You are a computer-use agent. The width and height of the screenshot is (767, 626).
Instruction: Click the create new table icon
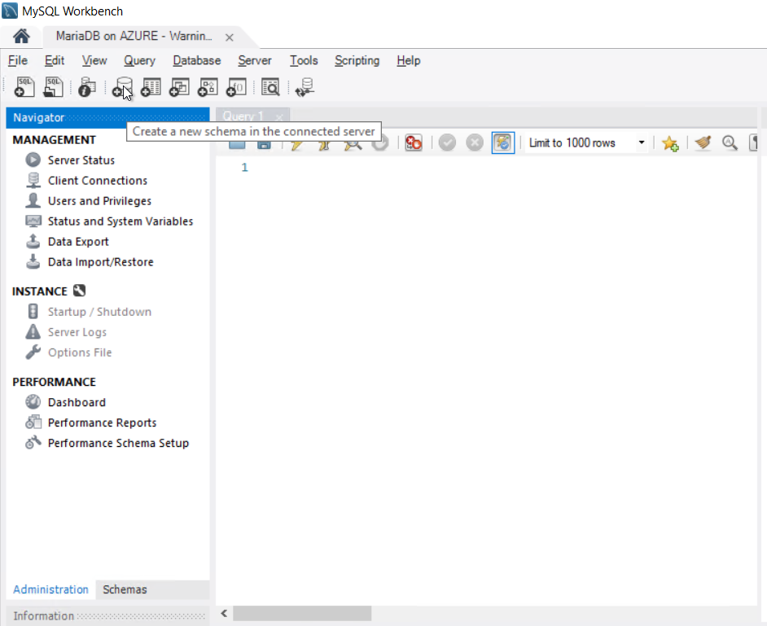[151, 88]
